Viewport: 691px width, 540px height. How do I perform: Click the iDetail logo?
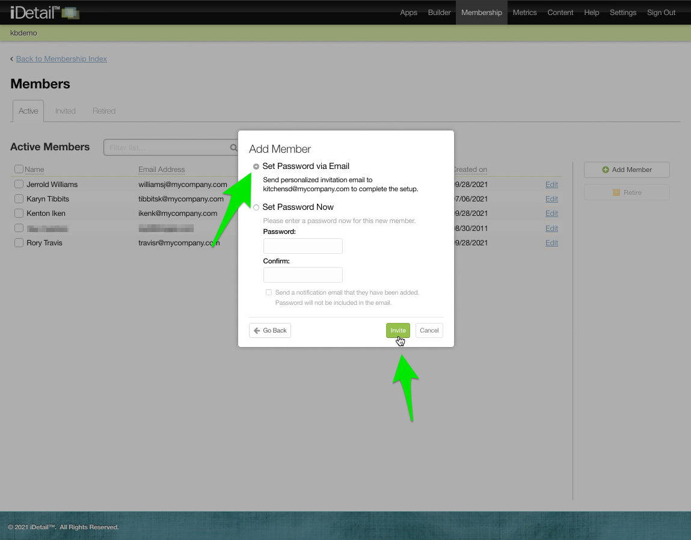pyautogui.click(x=45, y=13)
